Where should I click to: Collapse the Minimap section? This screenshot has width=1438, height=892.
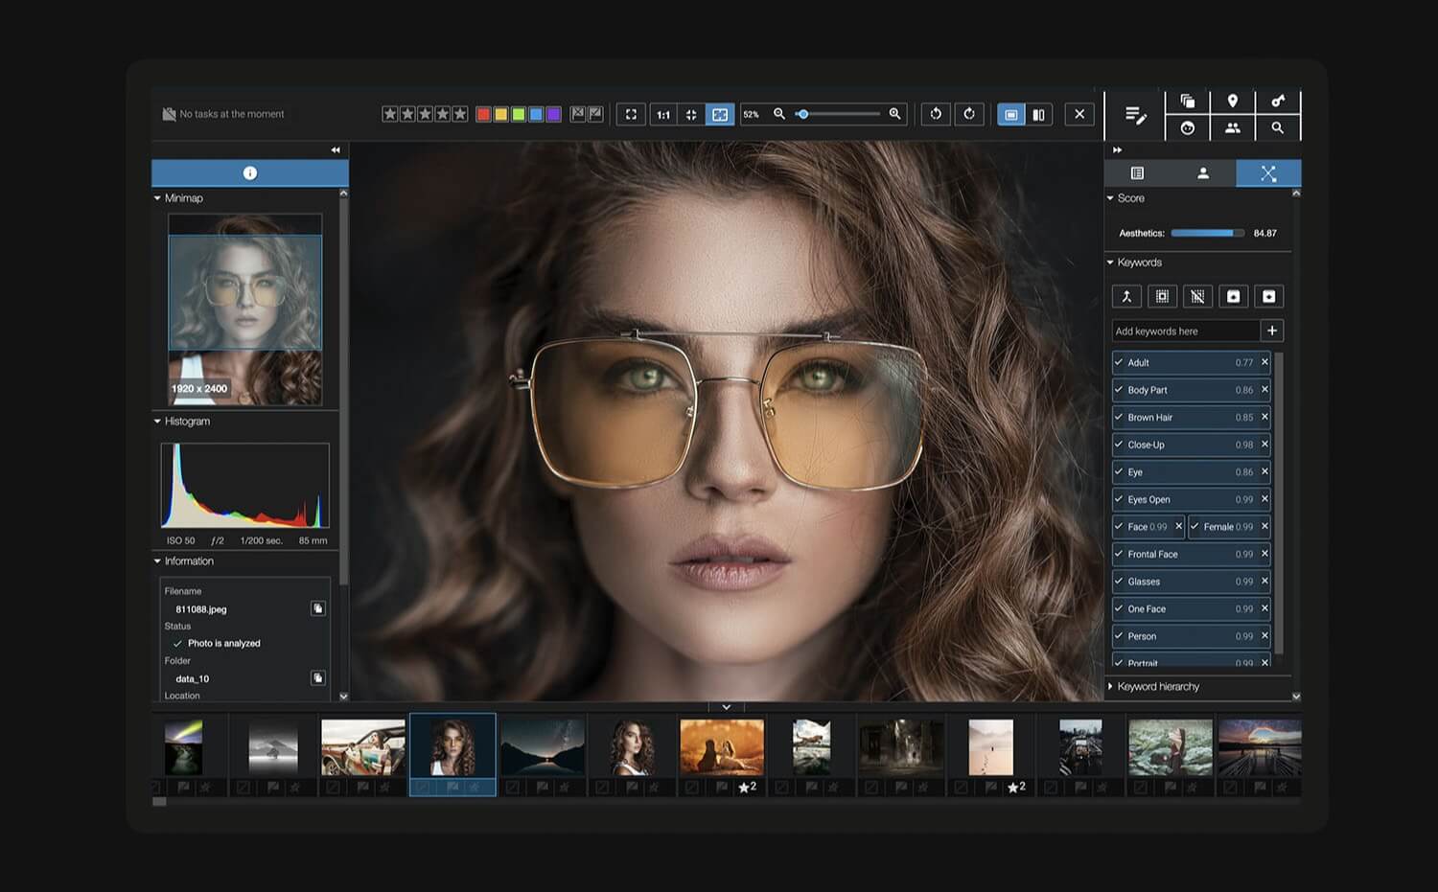pos(157,198)
